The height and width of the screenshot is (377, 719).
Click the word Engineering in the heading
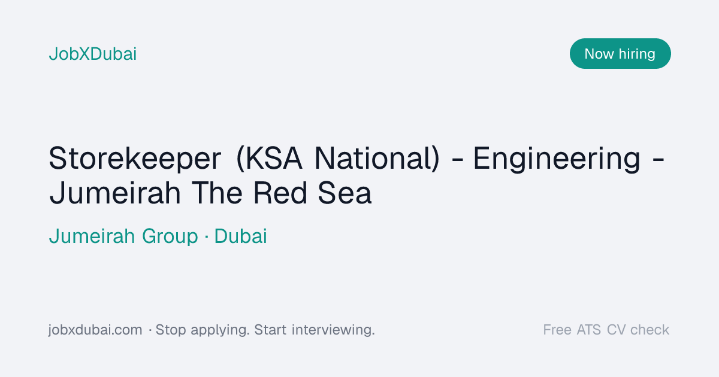coord(557,160)
